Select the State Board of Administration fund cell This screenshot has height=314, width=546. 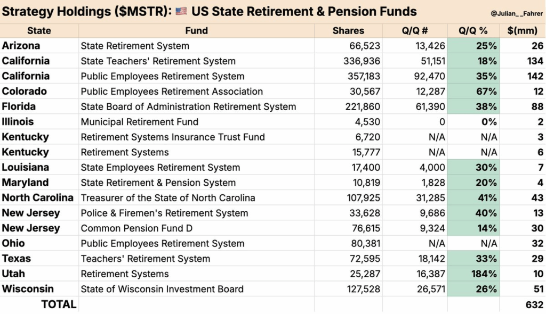(x=188, y=106)
